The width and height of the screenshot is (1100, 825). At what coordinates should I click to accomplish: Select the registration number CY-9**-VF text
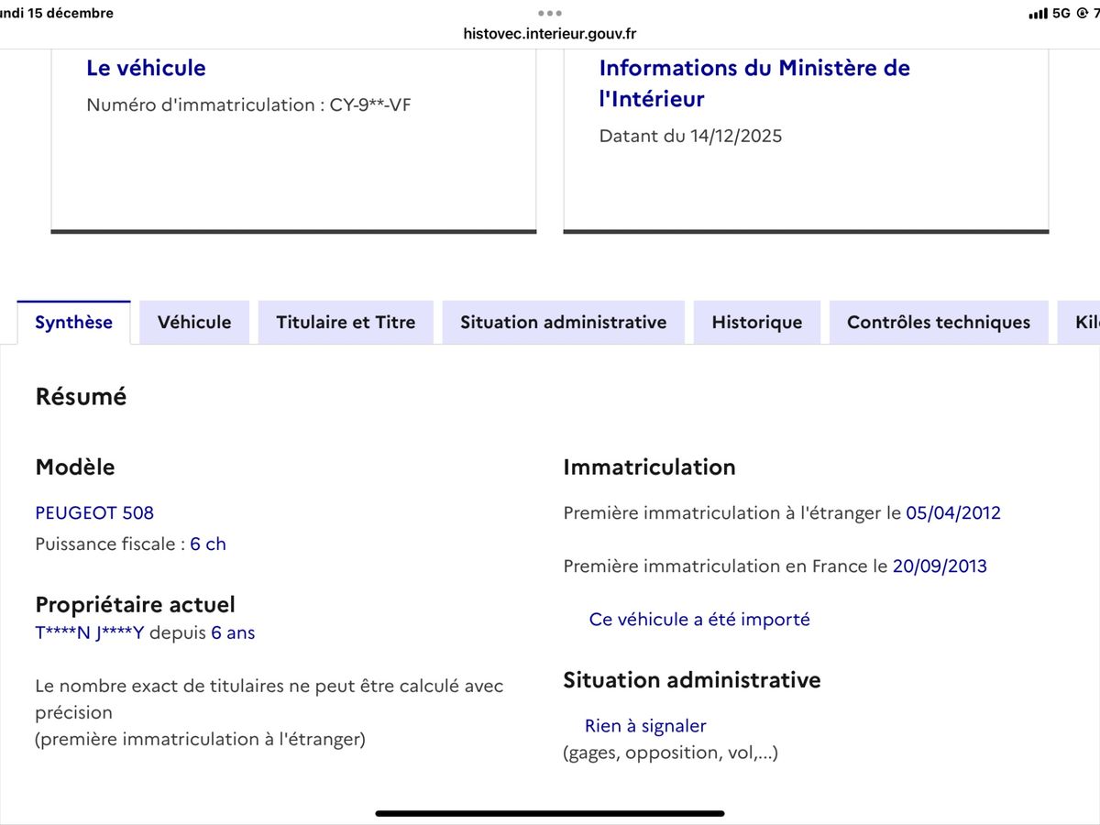coord(370,104)
